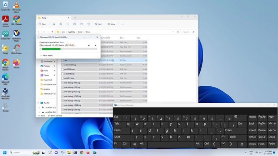The height and width of the screenshot is (156, 278).
Task: Open Adobe Acrobat desktop icon
Action: [6, 21]
